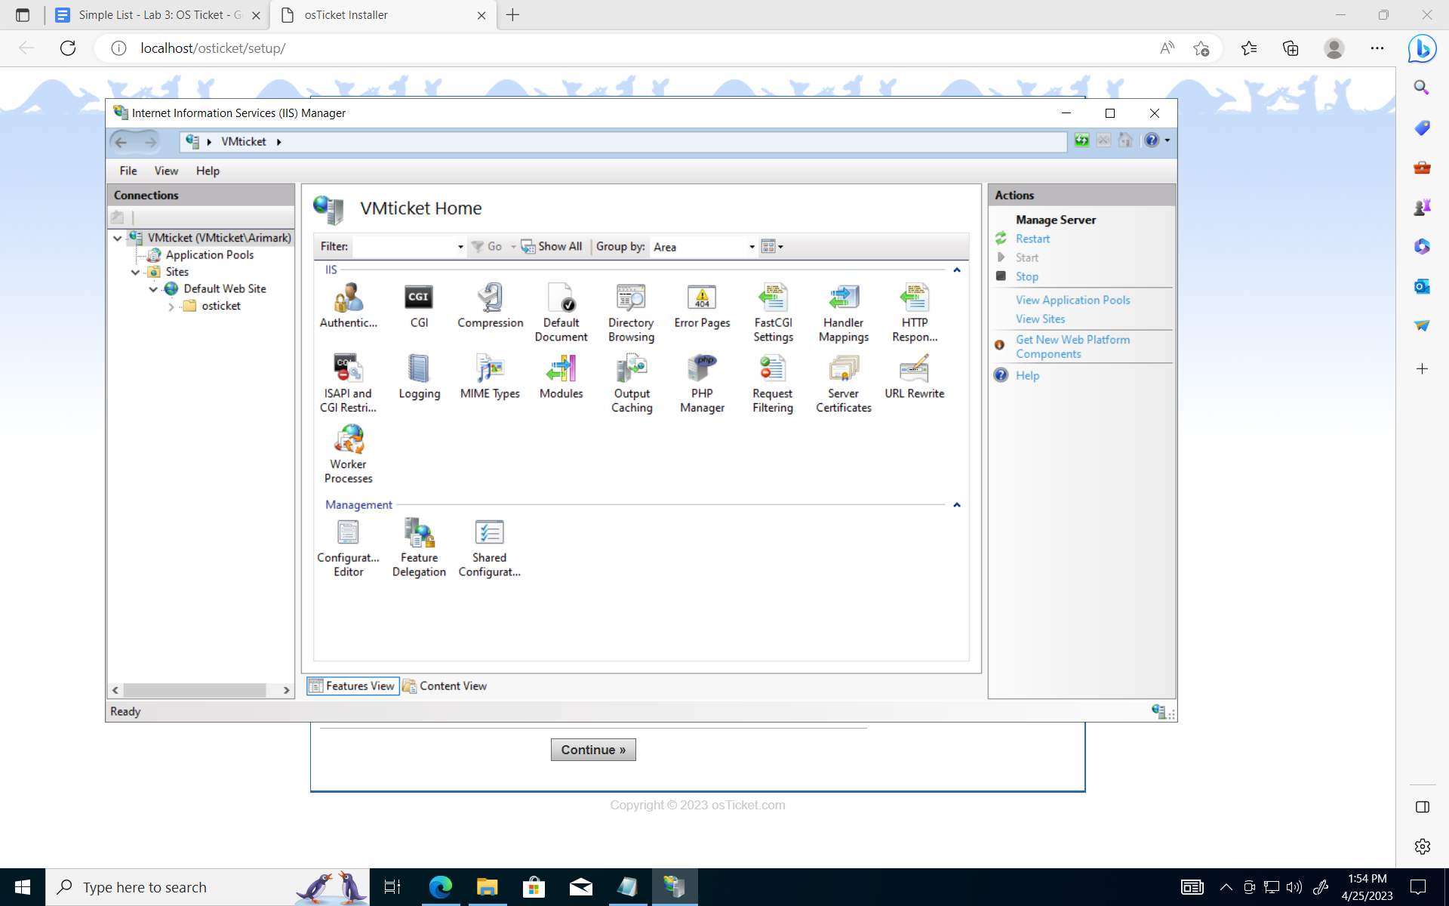
Task: Switch to Simple List Lab 3 browser tab
Action: [159, 15]
